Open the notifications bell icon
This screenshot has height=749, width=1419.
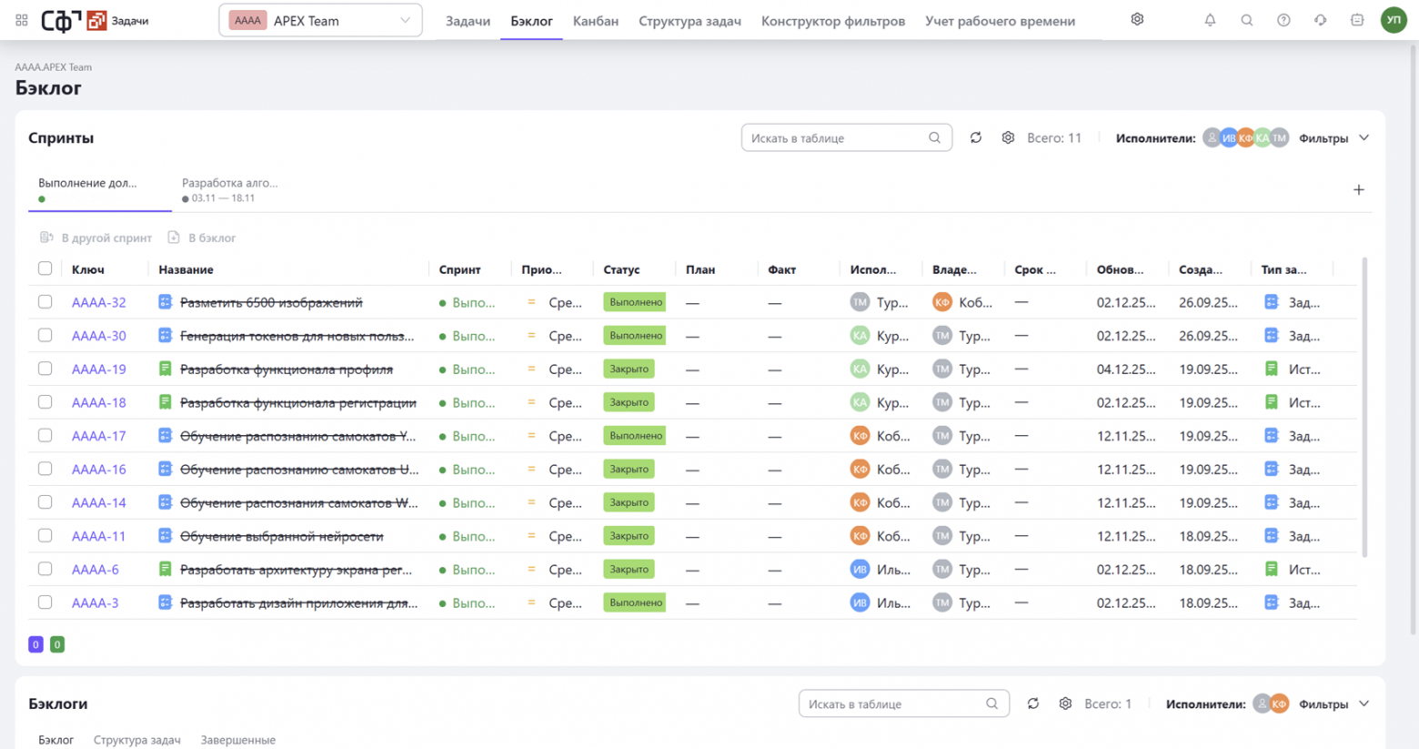click(x=1210, y=20)
